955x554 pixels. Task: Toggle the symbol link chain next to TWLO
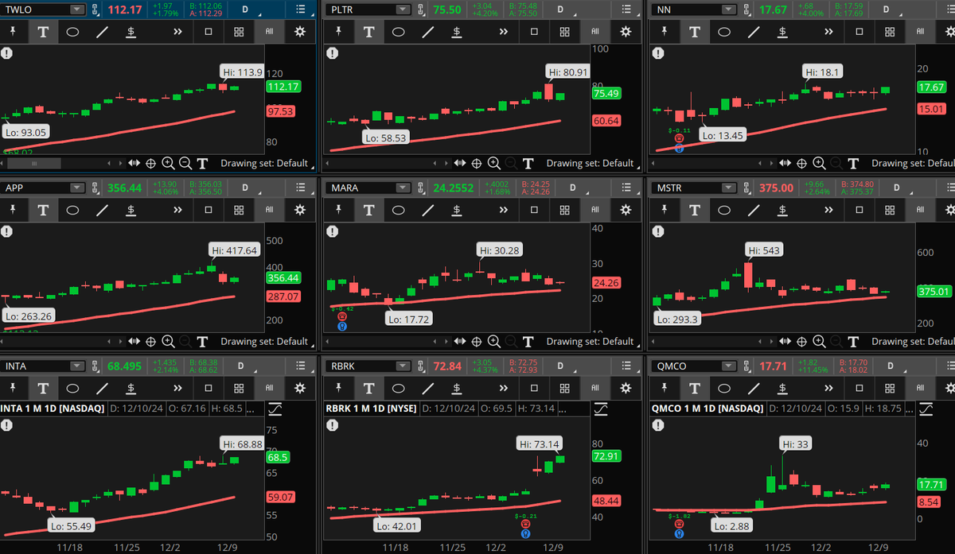(94, 9)
